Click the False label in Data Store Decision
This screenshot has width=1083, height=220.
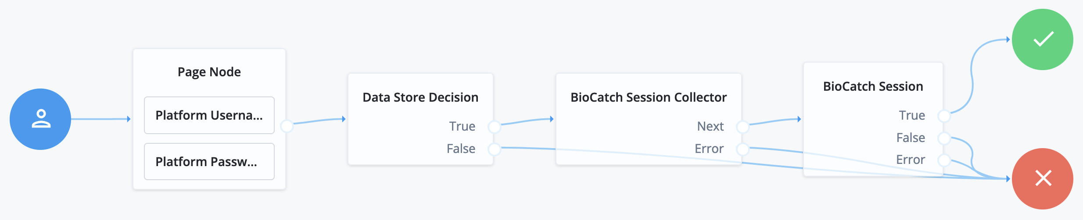click(x=461, y=149)
